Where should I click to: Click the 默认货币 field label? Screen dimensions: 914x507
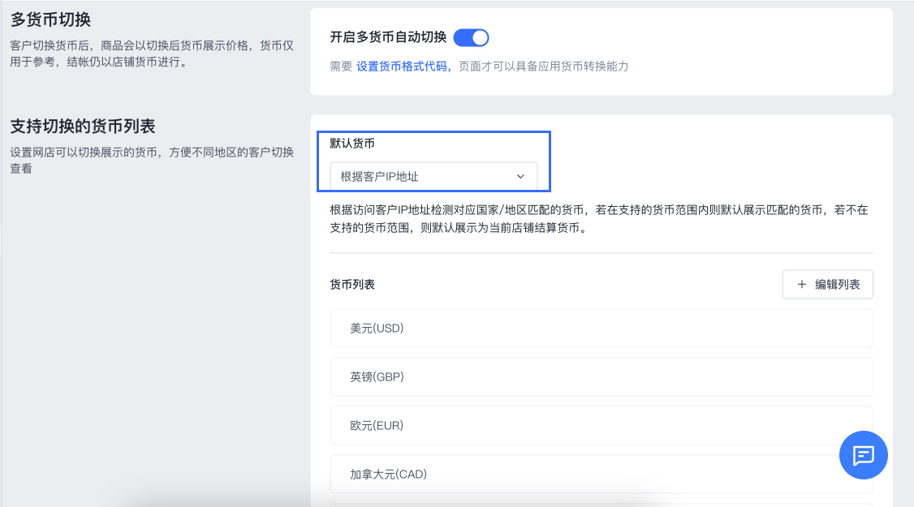[x=352, y=144]
